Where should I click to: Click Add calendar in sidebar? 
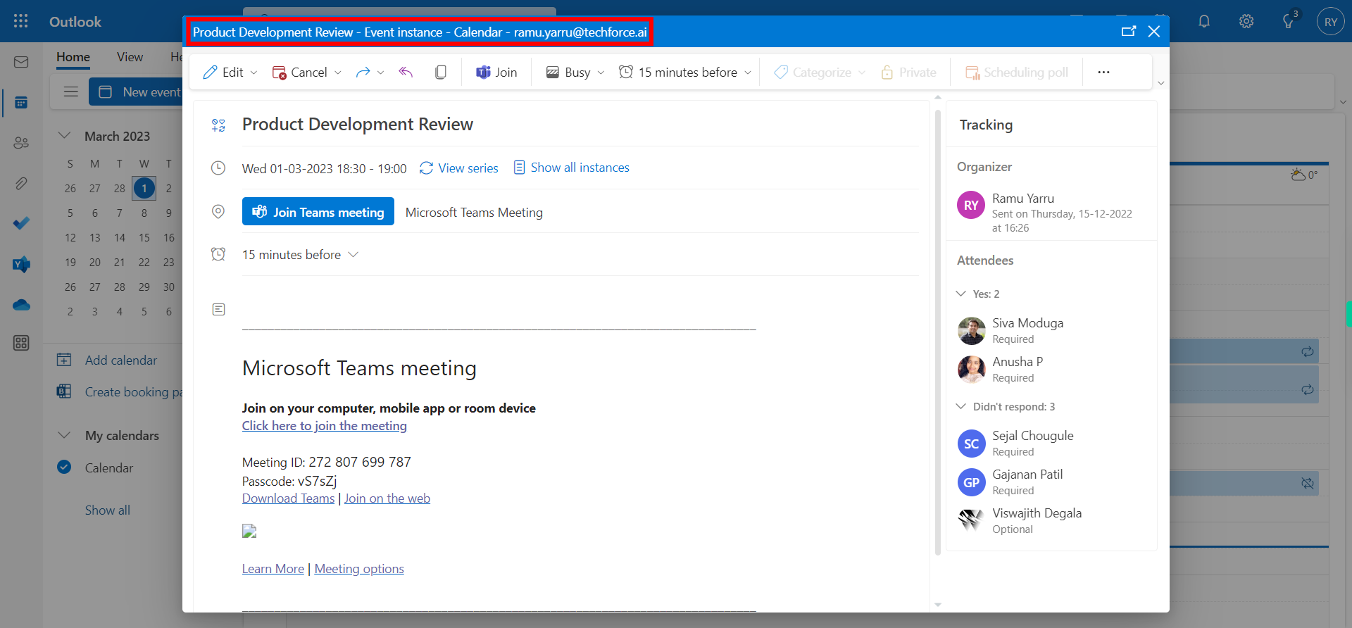[x=108, y=360]
